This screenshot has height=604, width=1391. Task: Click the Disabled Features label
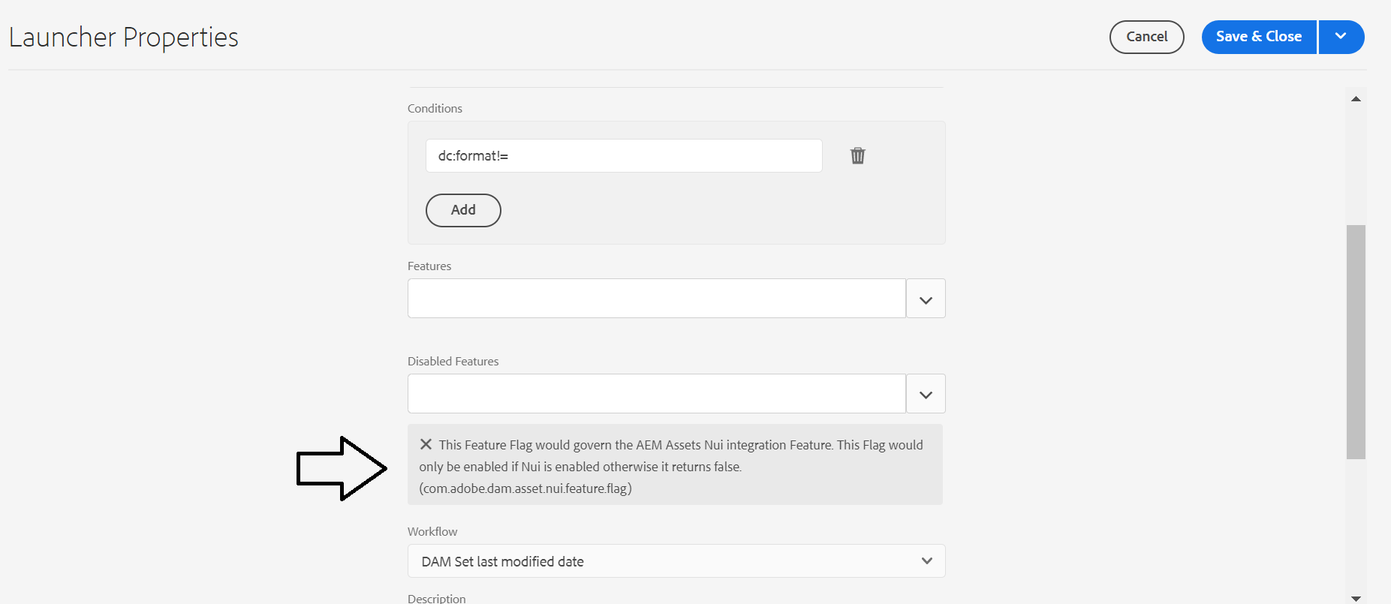[453, 362]
